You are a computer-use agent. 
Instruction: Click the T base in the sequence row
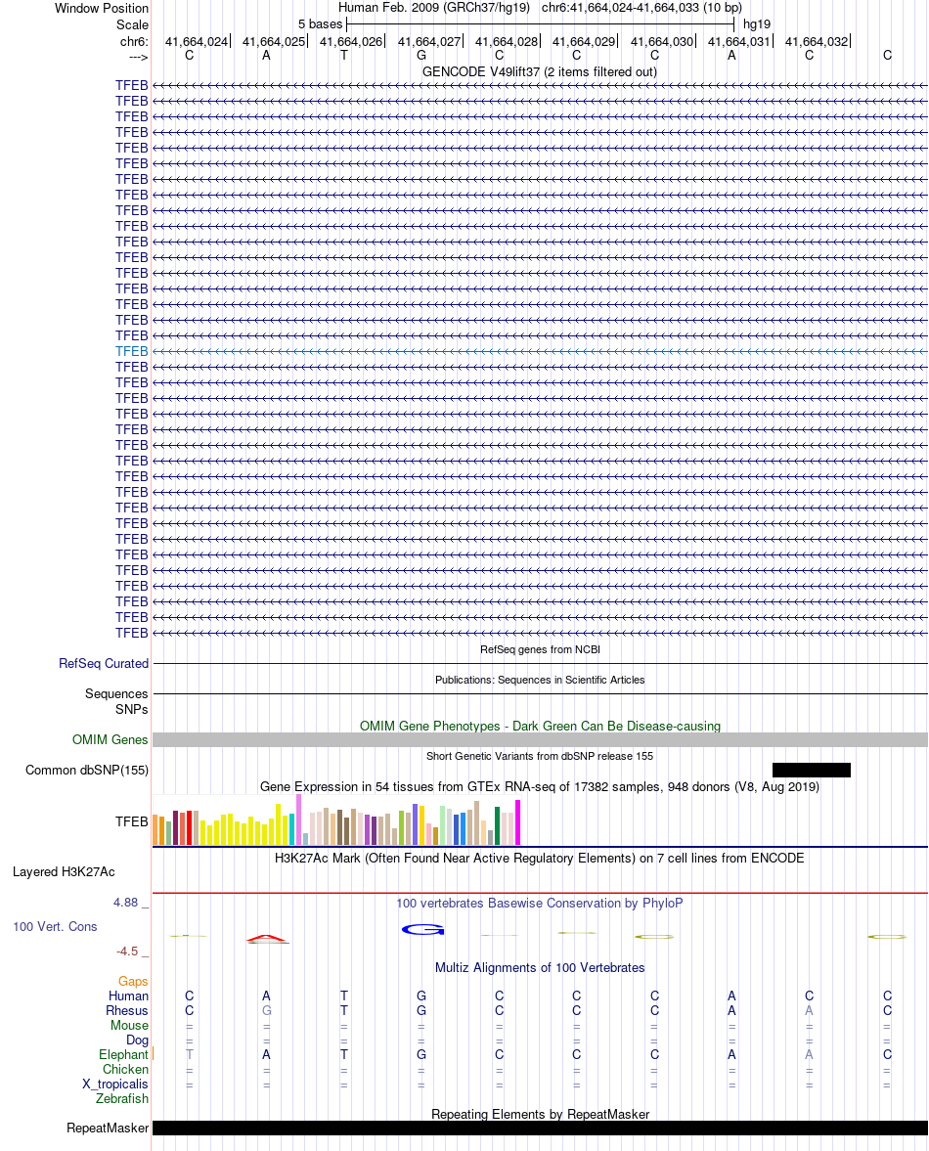[343, 55]
